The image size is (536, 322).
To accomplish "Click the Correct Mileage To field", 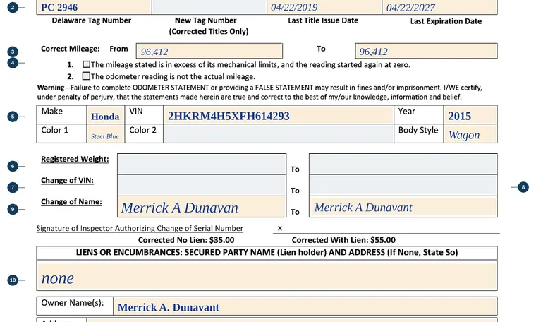I will coord(426,51).
